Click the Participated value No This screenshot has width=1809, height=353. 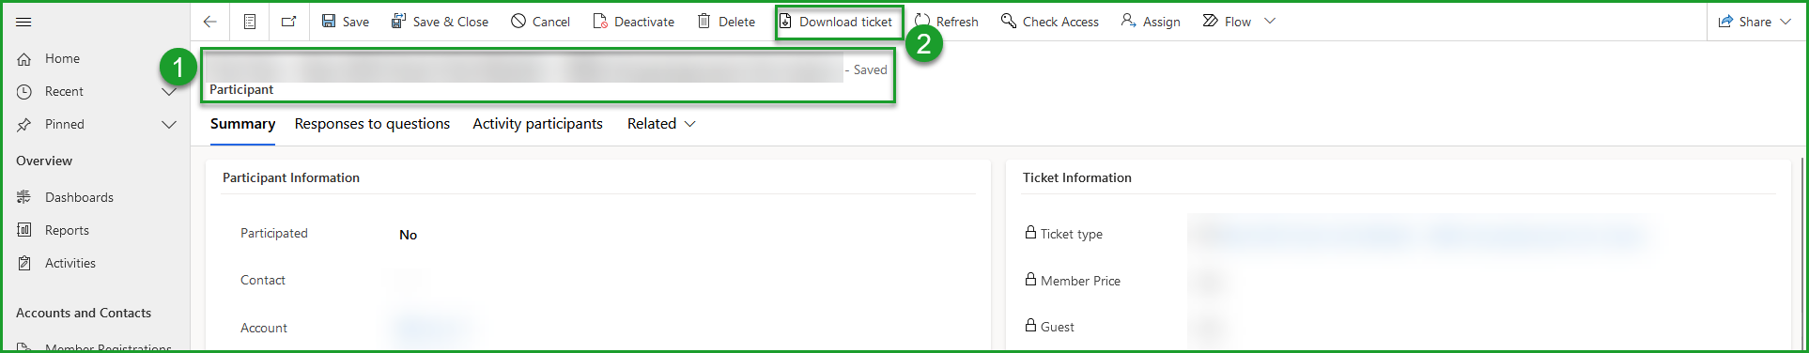[x=408, y=235]
